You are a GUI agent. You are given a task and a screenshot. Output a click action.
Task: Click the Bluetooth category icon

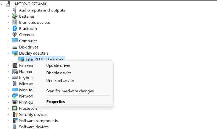15,29
